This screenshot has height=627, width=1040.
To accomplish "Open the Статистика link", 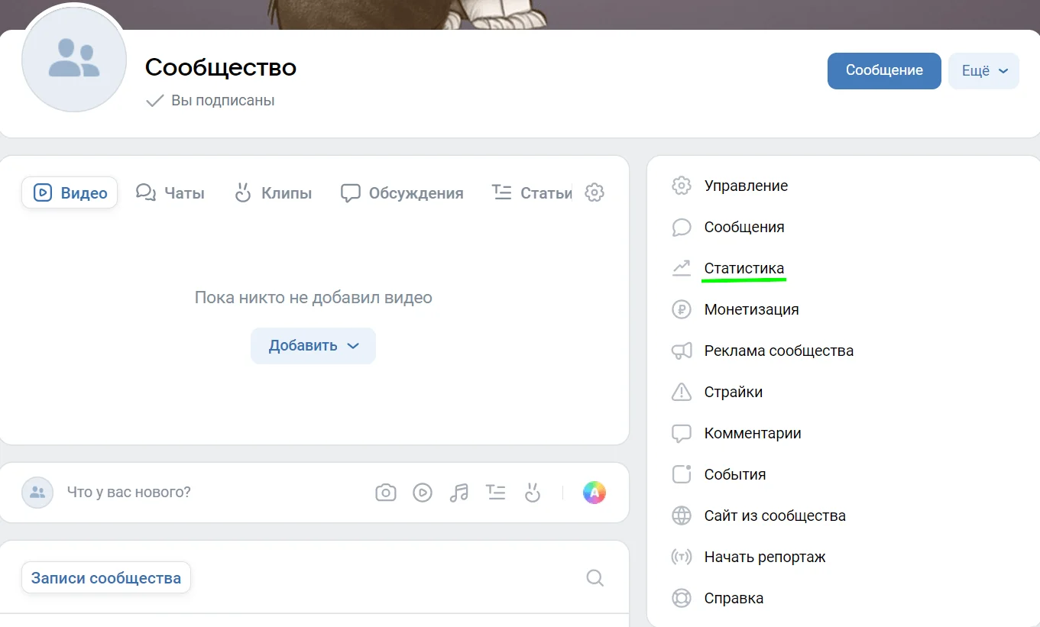I will 744,269.
